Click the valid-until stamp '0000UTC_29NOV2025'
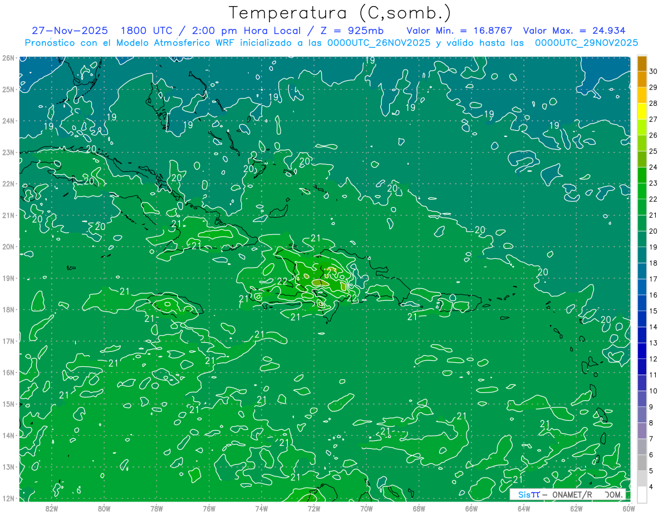This screenshot has height=516, width=668. (586, 43)
